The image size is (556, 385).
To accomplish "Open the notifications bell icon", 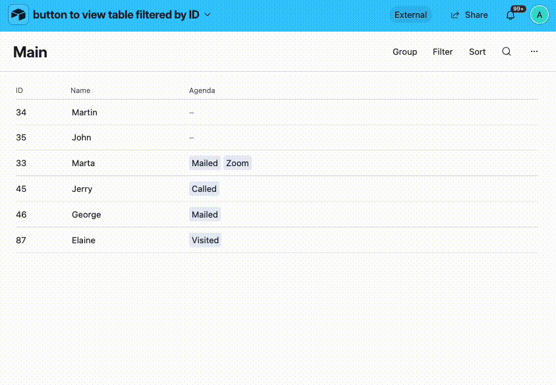I will tap(511, 15).
